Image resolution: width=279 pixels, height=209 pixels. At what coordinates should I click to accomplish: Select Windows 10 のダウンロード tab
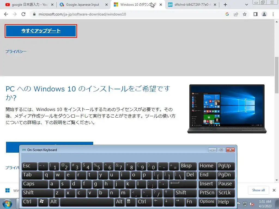tap(138, 5)
